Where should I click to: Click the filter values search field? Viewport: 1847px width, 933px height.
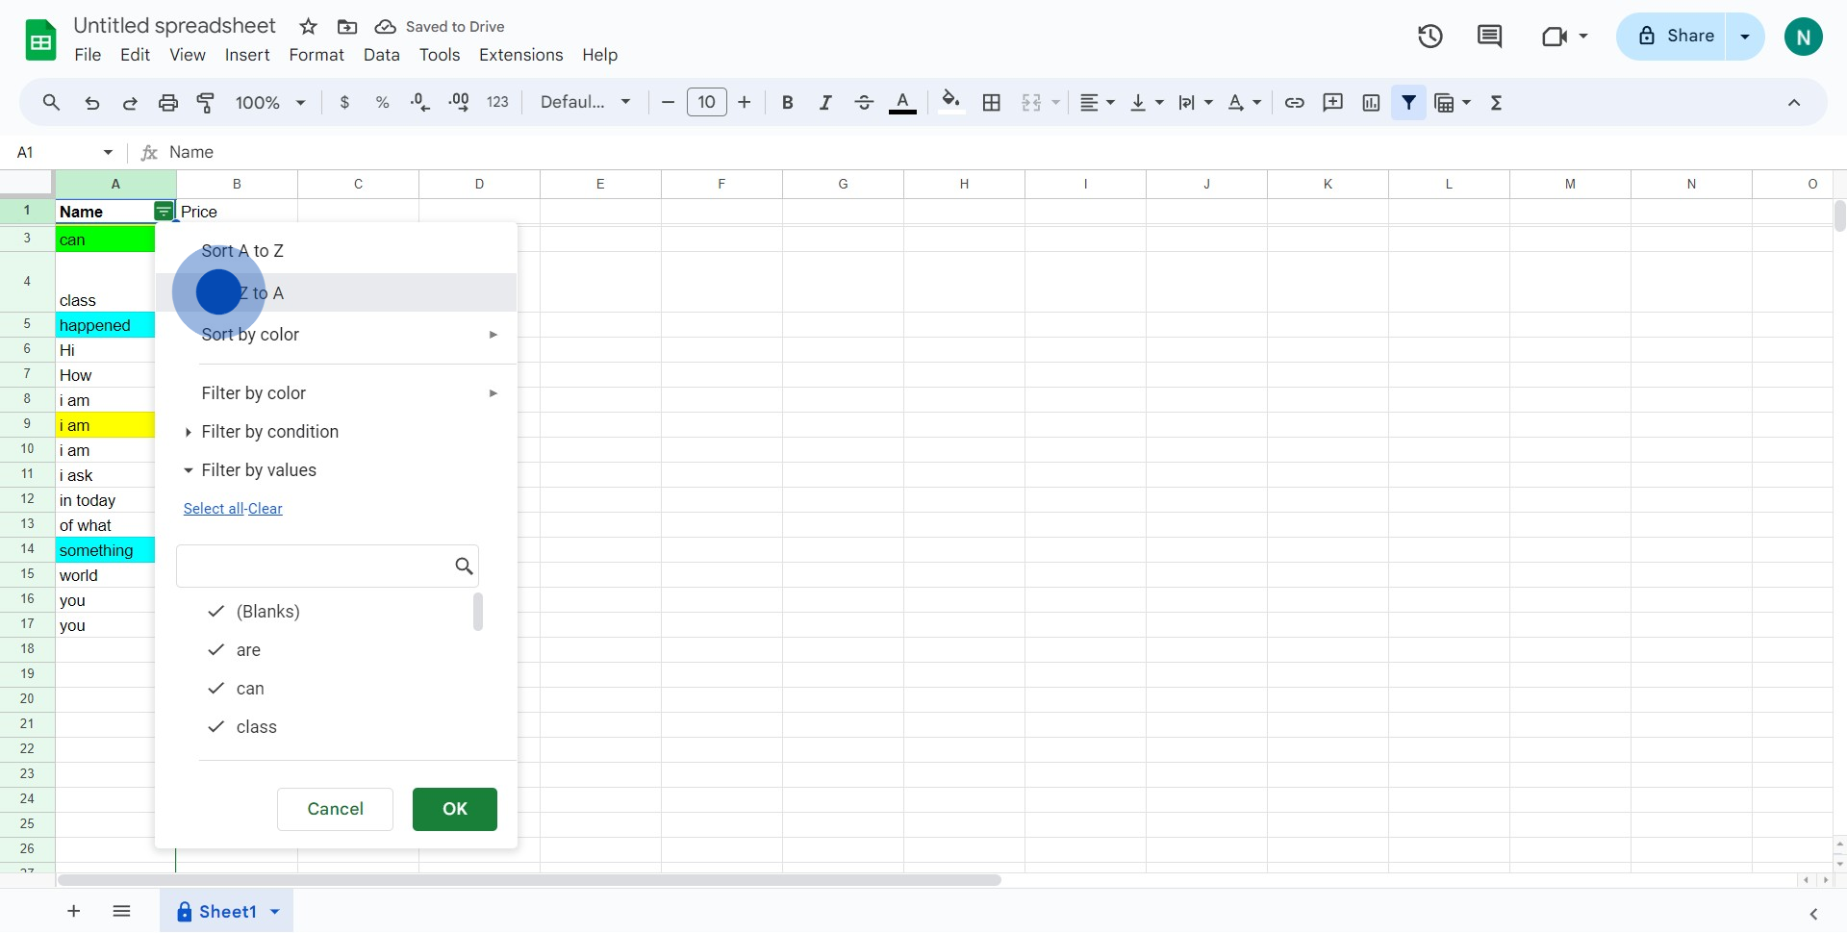pyautogui.click(x=314, y=567)
